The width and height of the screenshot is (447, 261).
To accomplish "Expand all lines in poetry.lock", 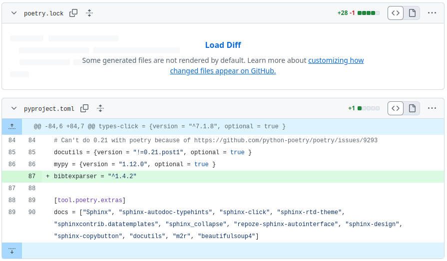I will [89, 13].
